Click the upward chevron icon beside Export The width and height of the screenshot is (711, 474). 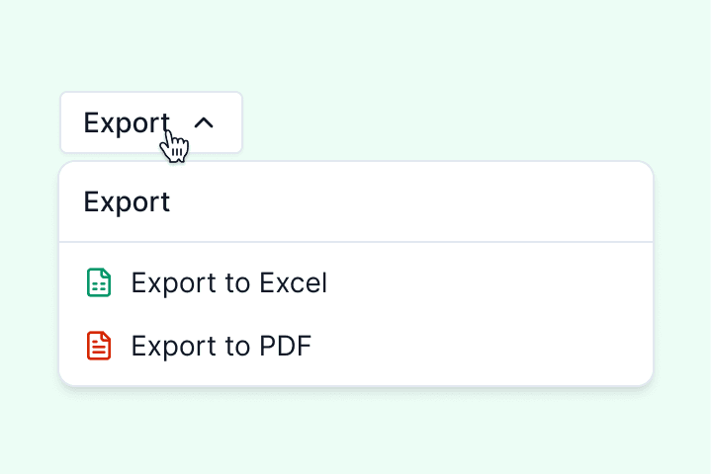tap(204, 122)
